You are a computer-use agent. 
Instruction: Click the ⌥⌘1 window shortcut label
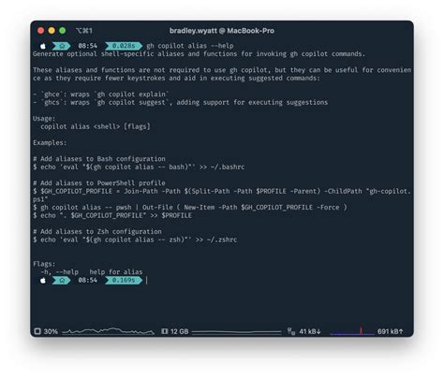[x=84, y=31]
